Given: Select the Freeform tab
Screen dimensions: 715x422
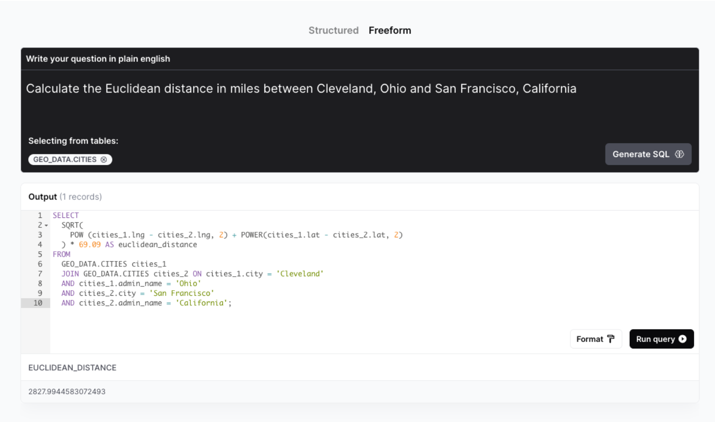Looking at the screenshot, I should pyautogui.click(x=390, y=30).
